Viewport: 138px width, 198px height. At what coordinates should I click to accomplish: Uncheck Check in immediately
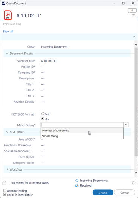pyautogui.click(x=5, y=194)
